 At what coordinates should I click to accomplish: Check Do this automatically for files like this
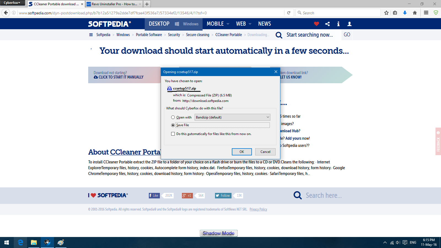[x=173, y=134]
